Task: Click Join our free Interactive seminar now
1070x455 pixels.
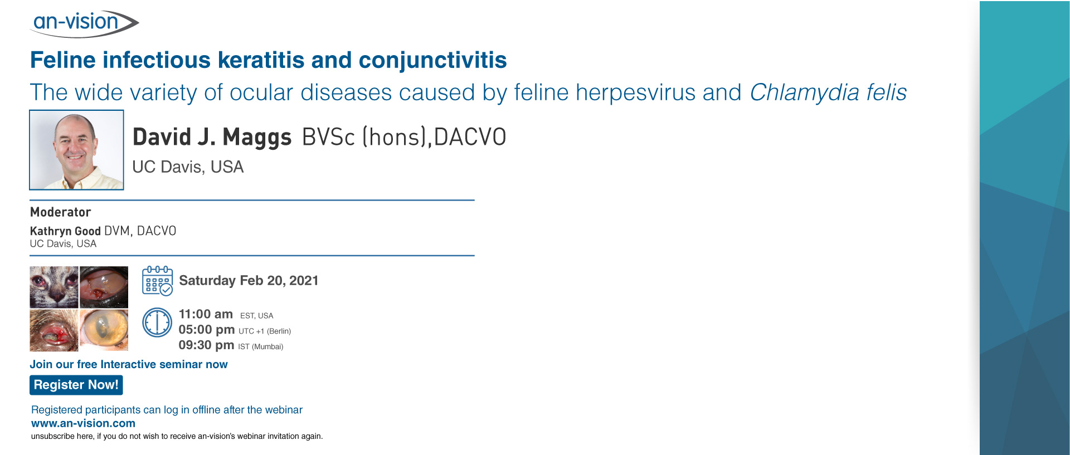Action: 129,364
